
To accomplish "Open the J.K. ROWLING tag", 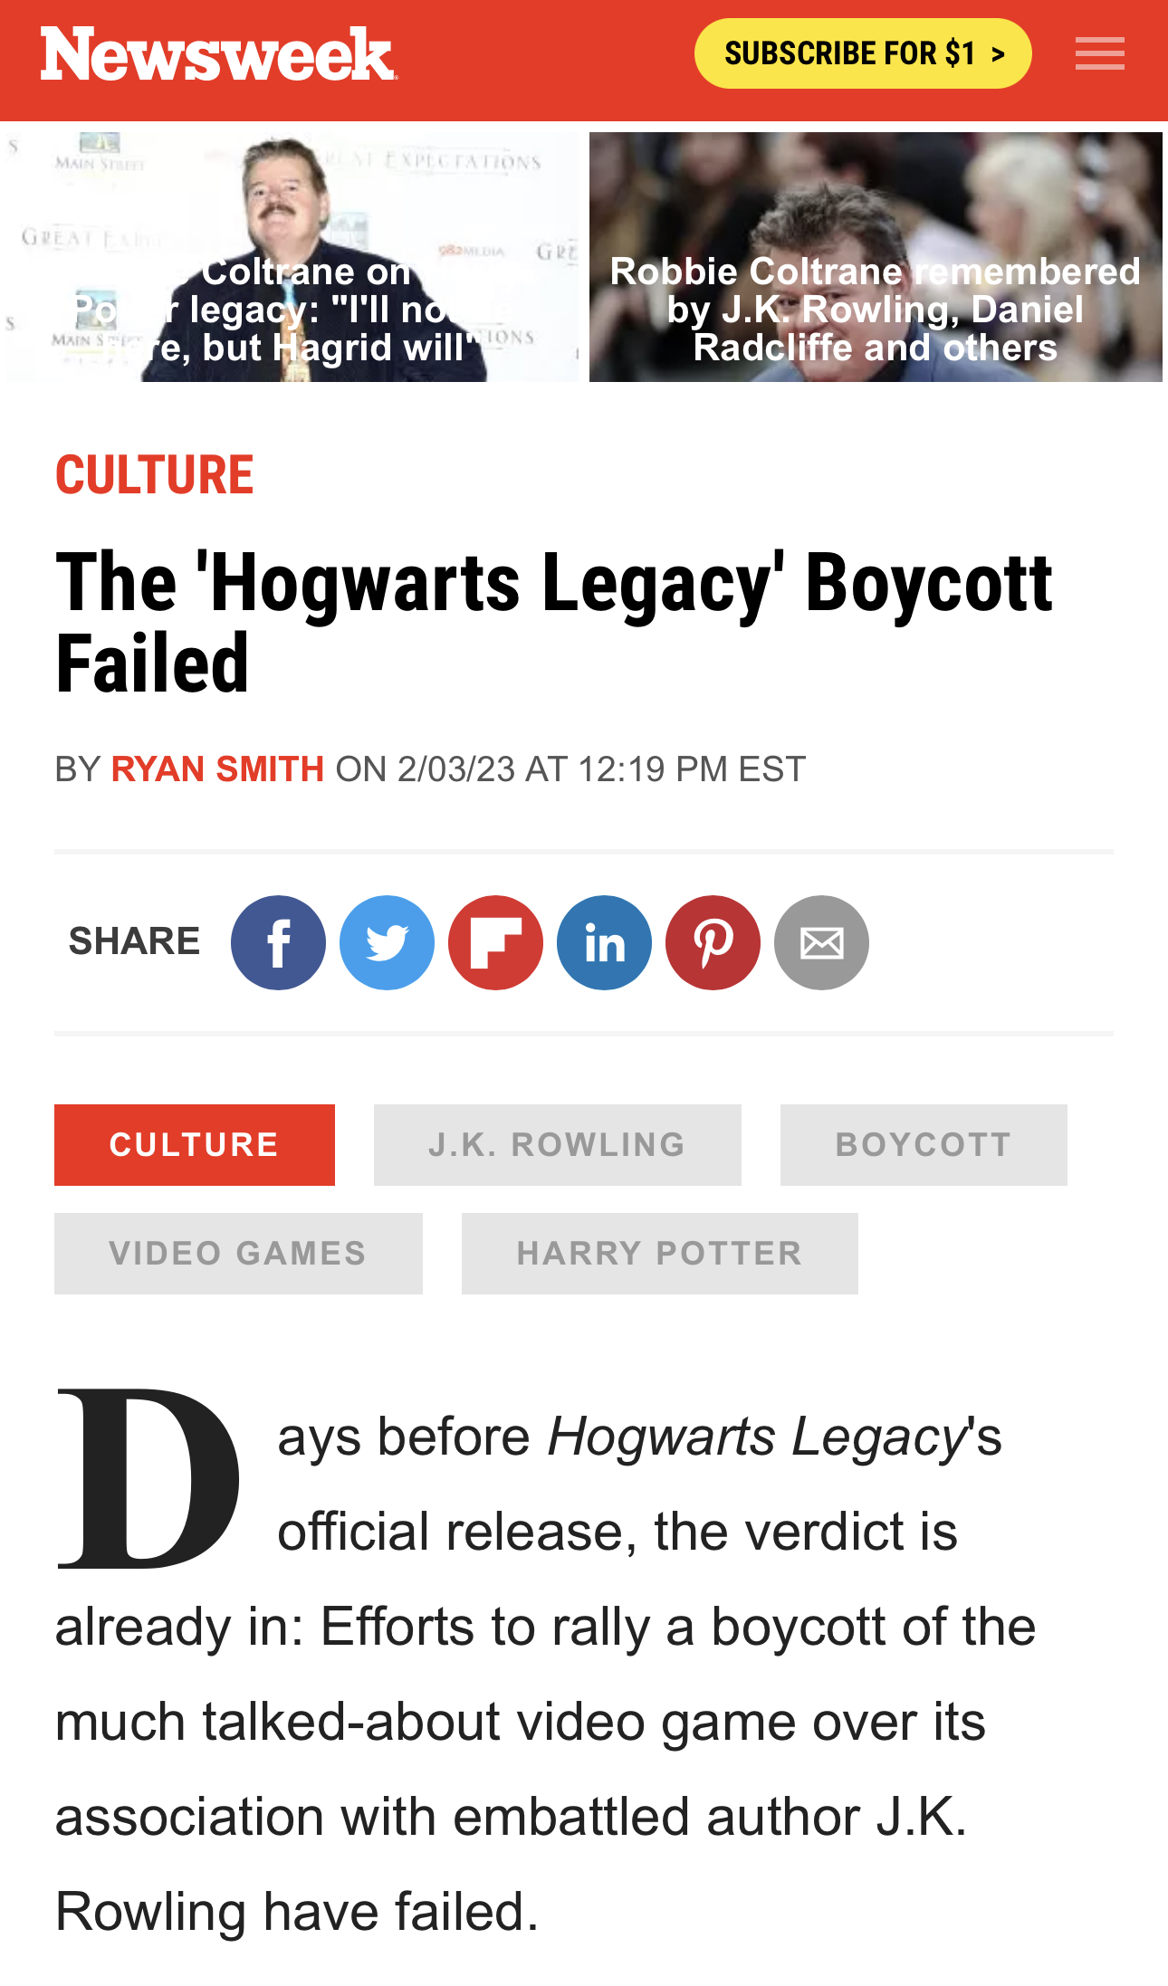I will (558, 1145).
